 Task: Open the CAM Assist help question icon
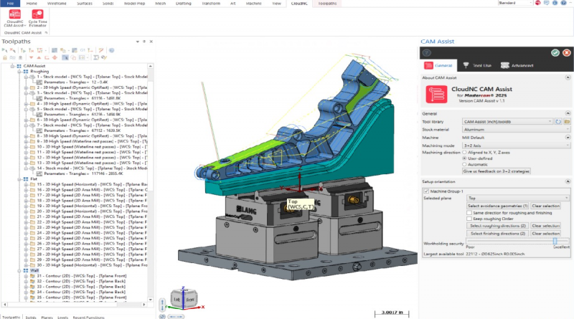427,52
